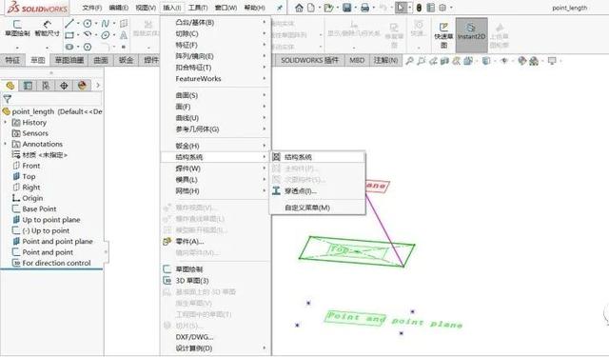Click the 'Point and point plane' label in viewport

click(x=394, y=320)
